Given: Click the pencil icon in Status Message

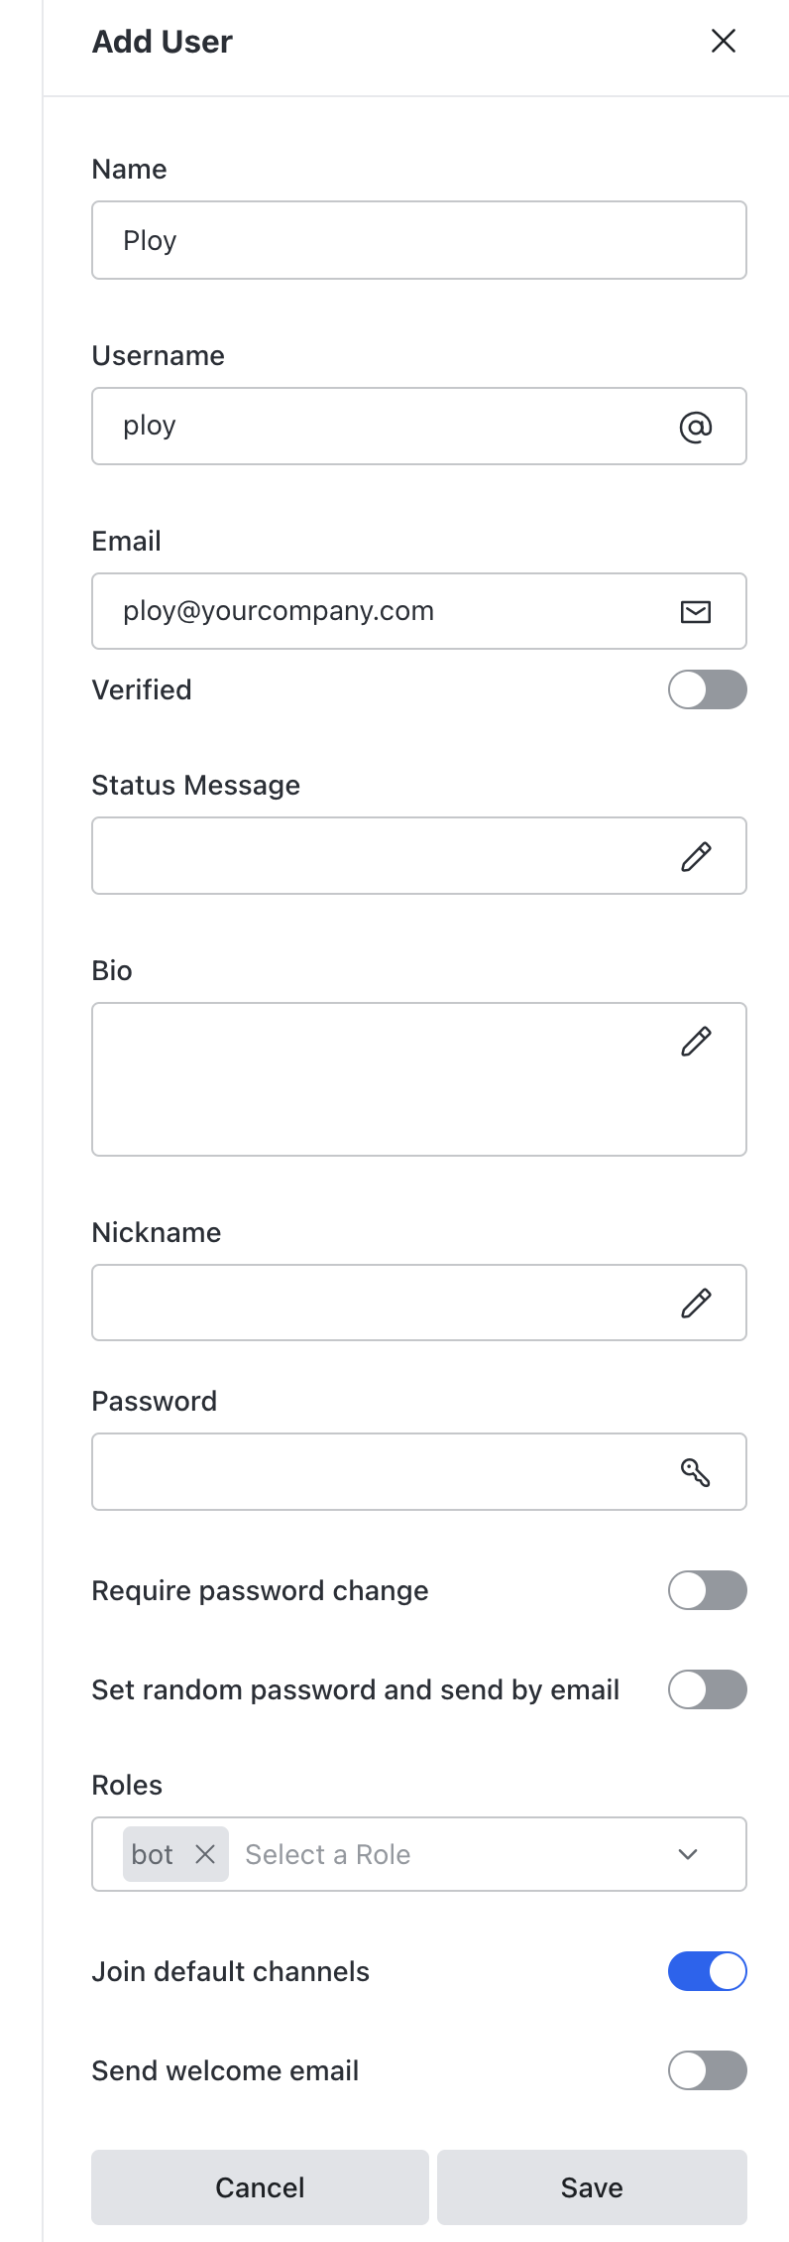Looking at the screenshot, I should coord(696,856).
